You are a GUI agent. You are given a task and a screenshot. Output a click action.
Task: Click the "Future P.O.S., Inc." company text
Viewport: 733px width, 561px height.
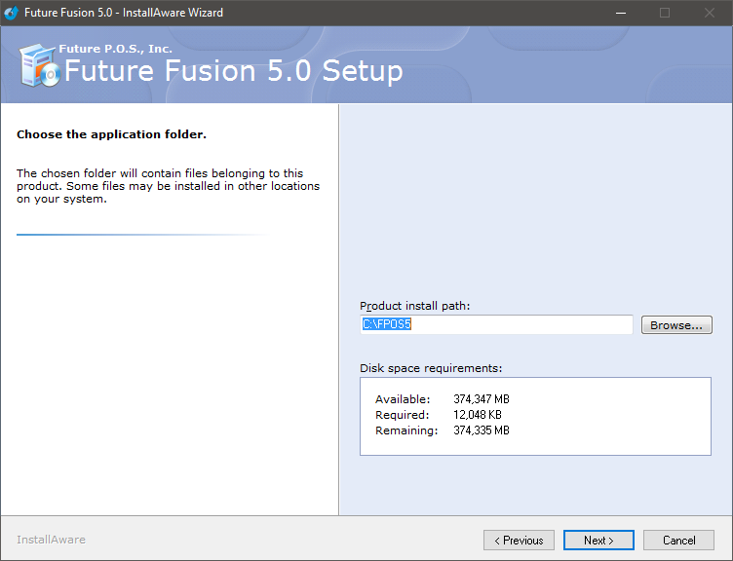(x=115, y=49)
